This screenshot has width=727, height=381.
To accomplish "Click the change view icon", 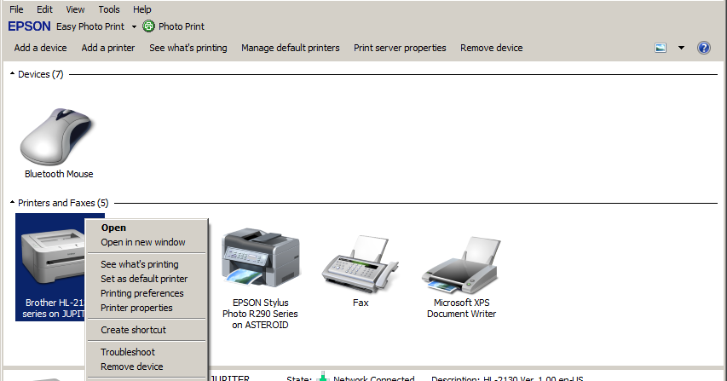I will point(661,48).
